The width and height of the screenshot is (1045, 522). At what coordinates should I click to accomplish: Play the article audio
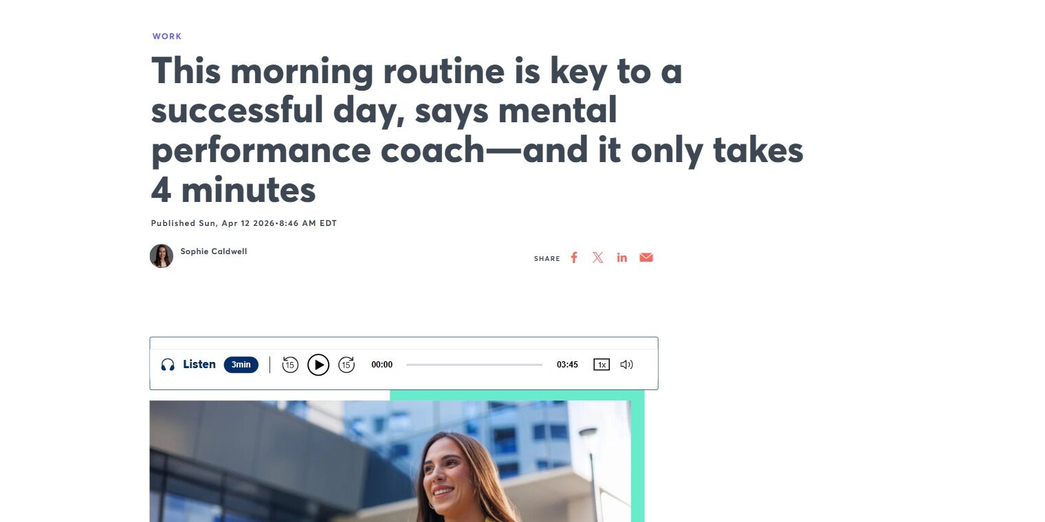click(x=318, y=365)
